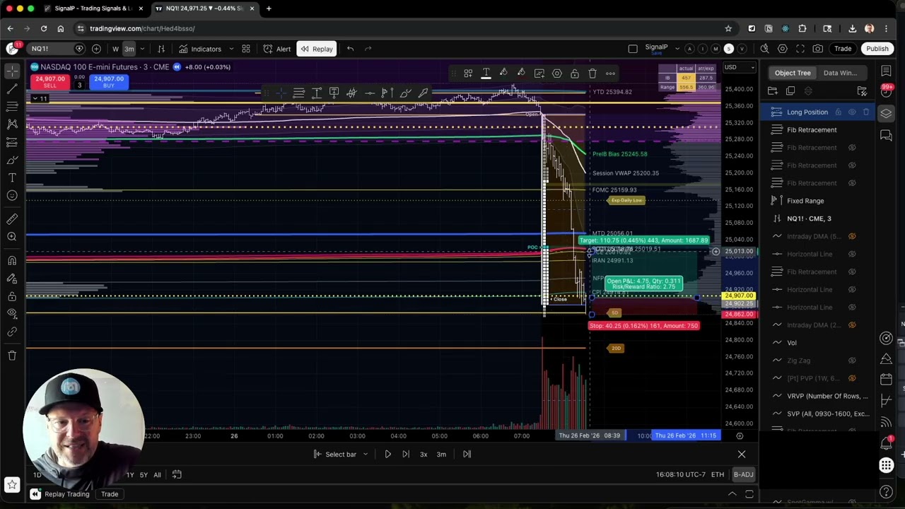Select the 5Y date range
905x509 pixels.
(x=144, y=475)
